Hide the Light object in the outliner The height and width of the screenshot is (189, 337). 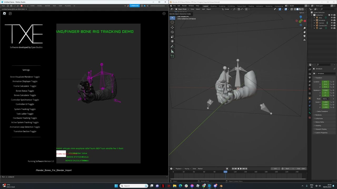point(332,28)
